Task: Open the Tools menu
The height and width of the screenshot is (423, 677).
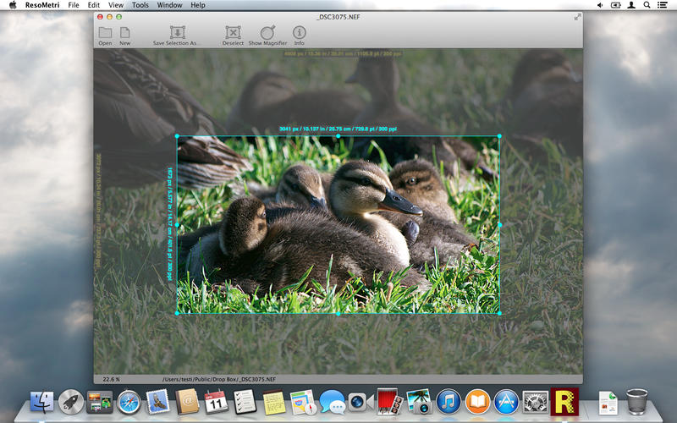Action: click(140, 5)
